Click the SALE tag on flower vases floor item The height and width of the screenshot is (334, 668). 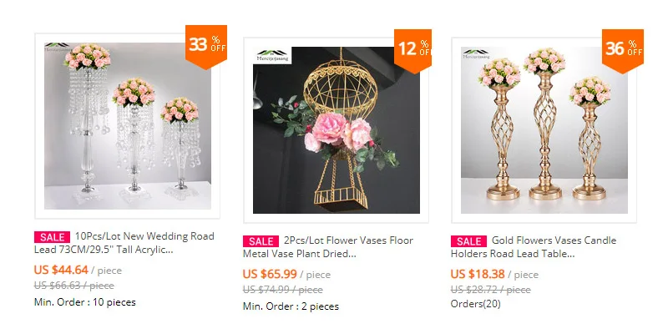pyautogui.click(x=261, y=241)
